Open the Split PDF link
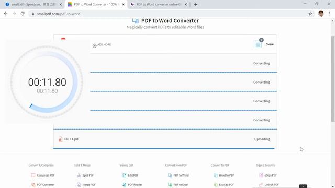Image resolution: width=335 pixels, height=188 pixels. pyautogui.click(x=88, y=175)
